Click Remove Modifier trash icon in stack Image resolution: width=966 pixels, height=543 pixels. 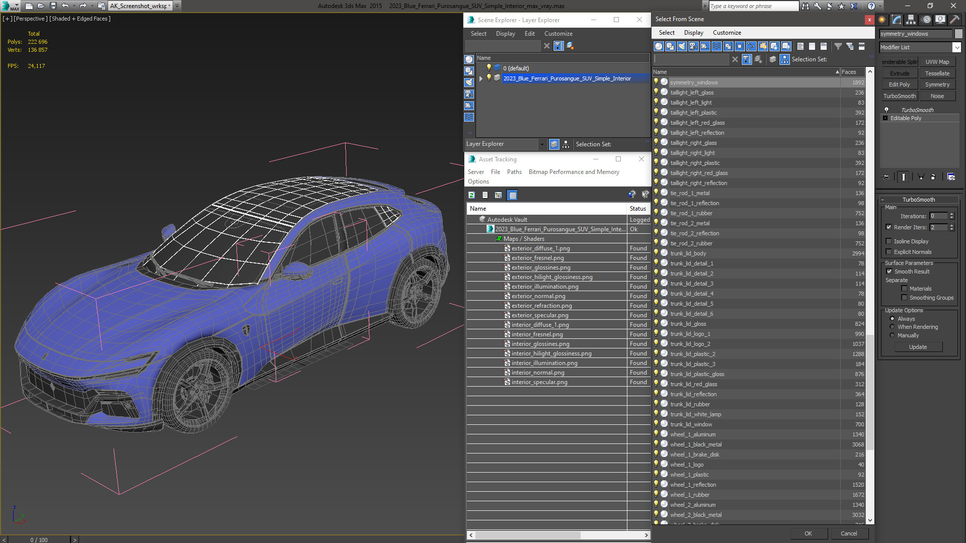coord(933,176)
